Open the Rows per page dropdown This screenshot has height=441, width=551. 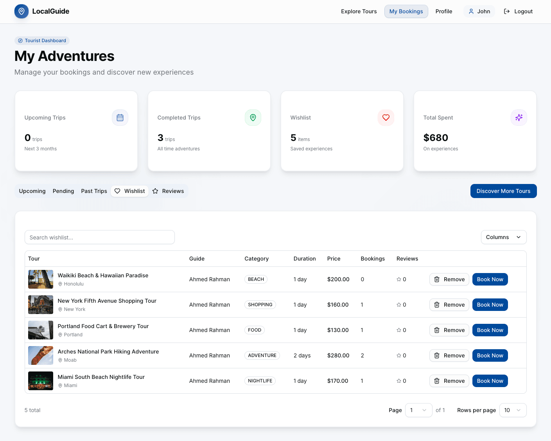pyautogui.click(x=513, y=410)
